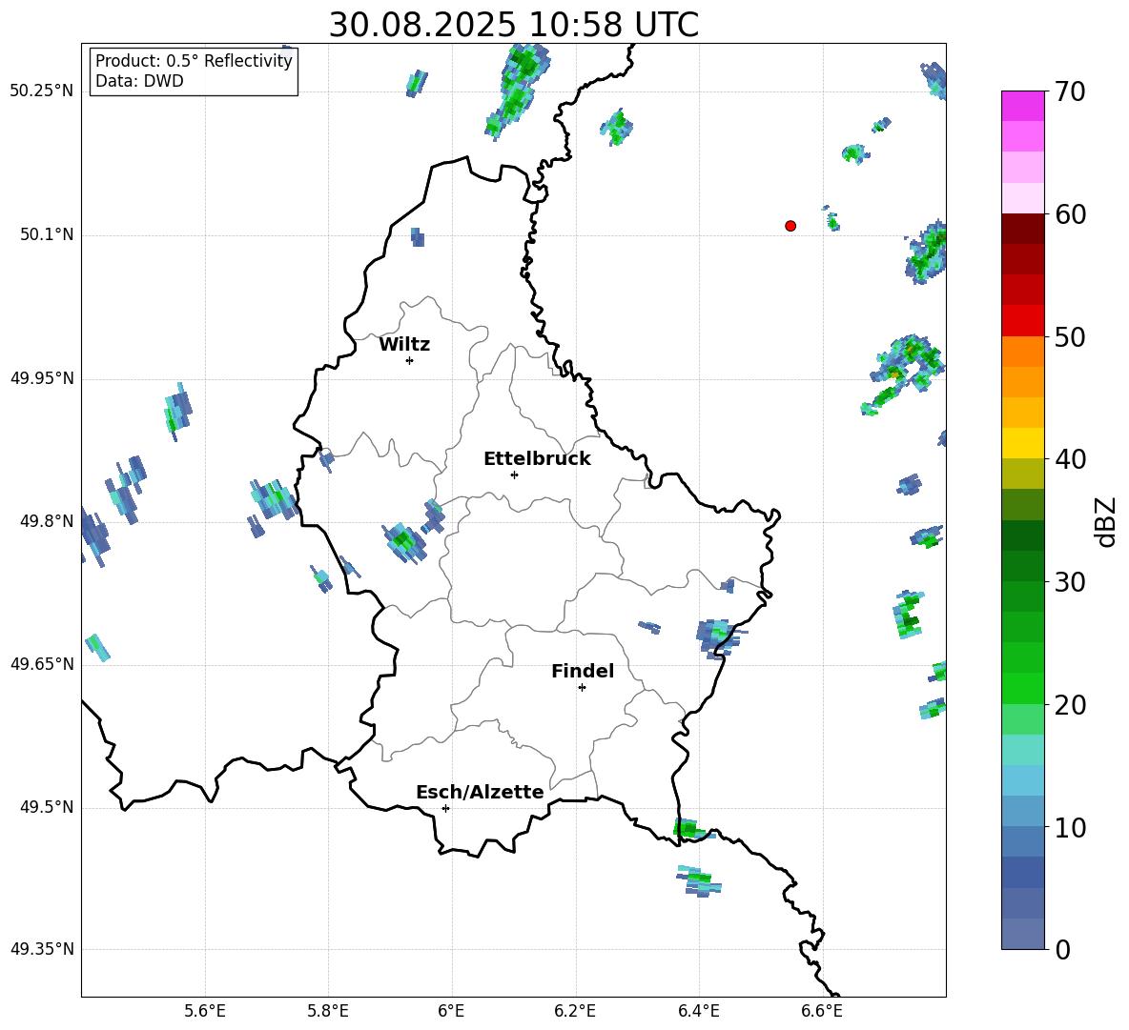Click the map title showing 10:58 UTC
The width and height of the screenshot is (1129, 1030).
(x=513, y=26)
